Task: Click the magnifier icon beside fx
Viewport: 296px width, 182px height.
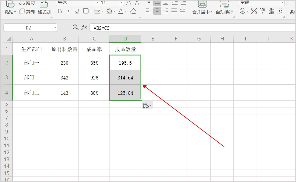Action: pyautogui.click(x=75, y=27)
